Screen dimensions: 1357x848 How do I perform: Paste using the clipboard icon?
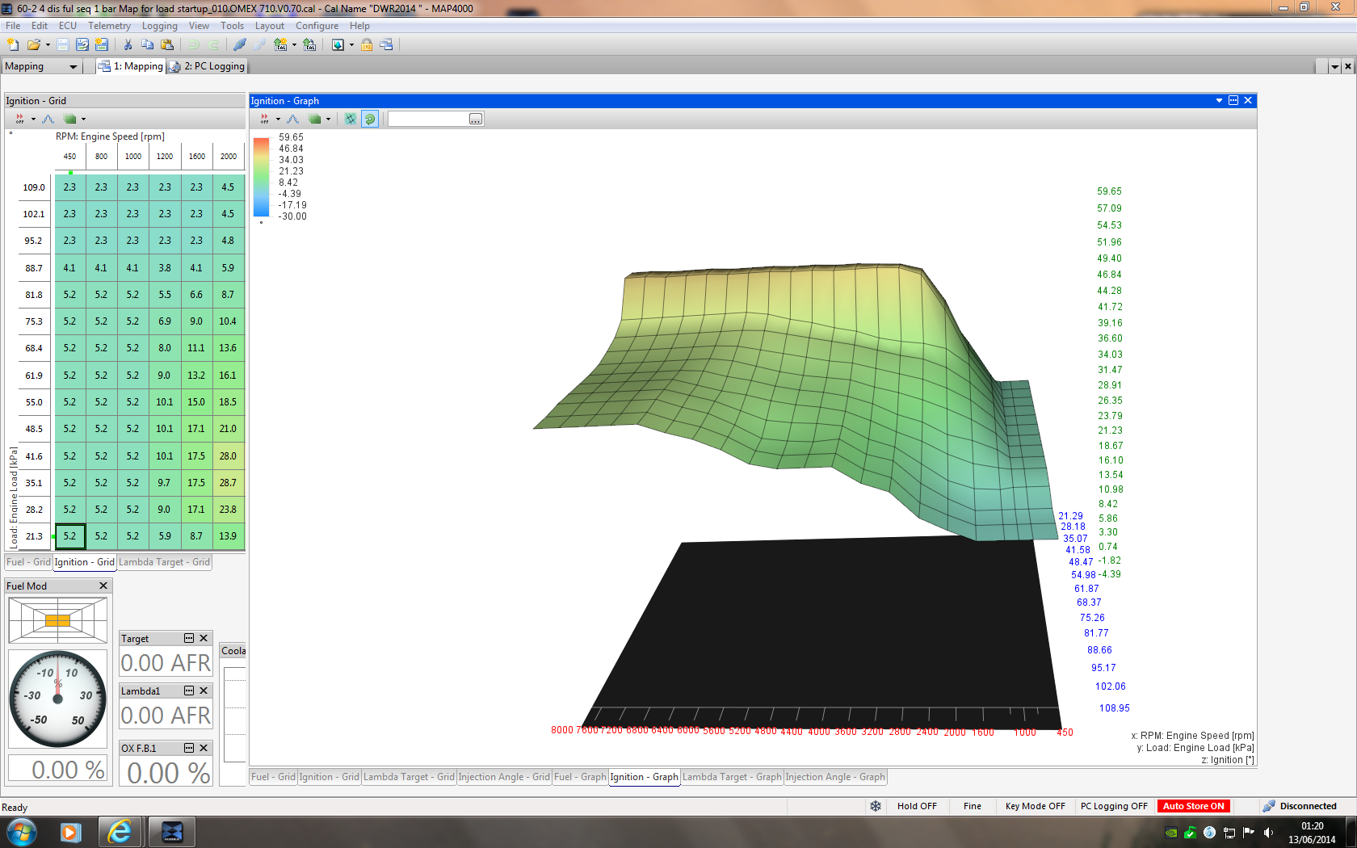167,44
